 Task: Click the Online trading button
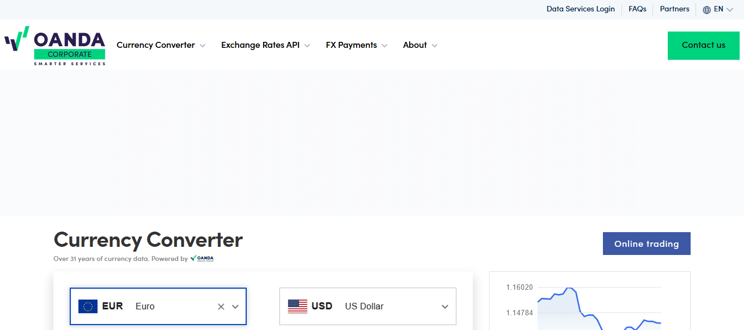coord(647,244)
